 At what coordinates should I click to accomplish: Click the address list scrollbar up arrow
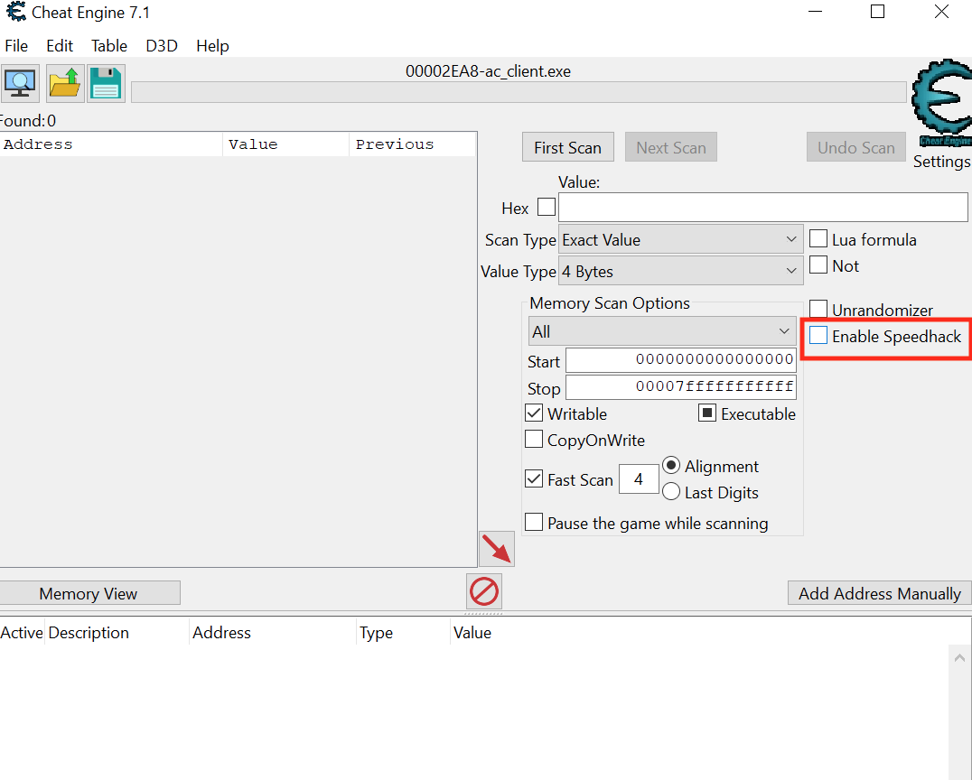tap(959, 658)
